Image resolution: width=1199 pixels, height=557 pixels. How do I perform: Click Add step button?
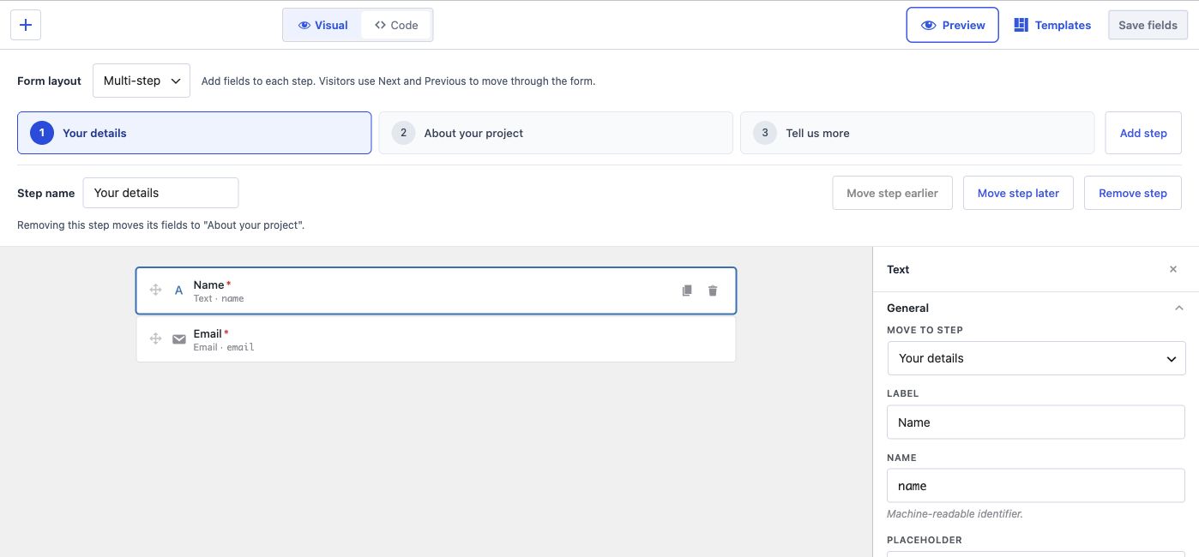(1143, 133)
